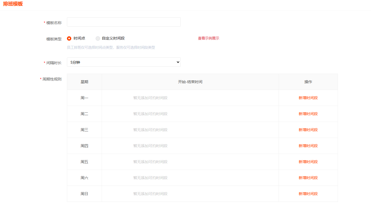Add a new time period for 周五

point(308,162)
